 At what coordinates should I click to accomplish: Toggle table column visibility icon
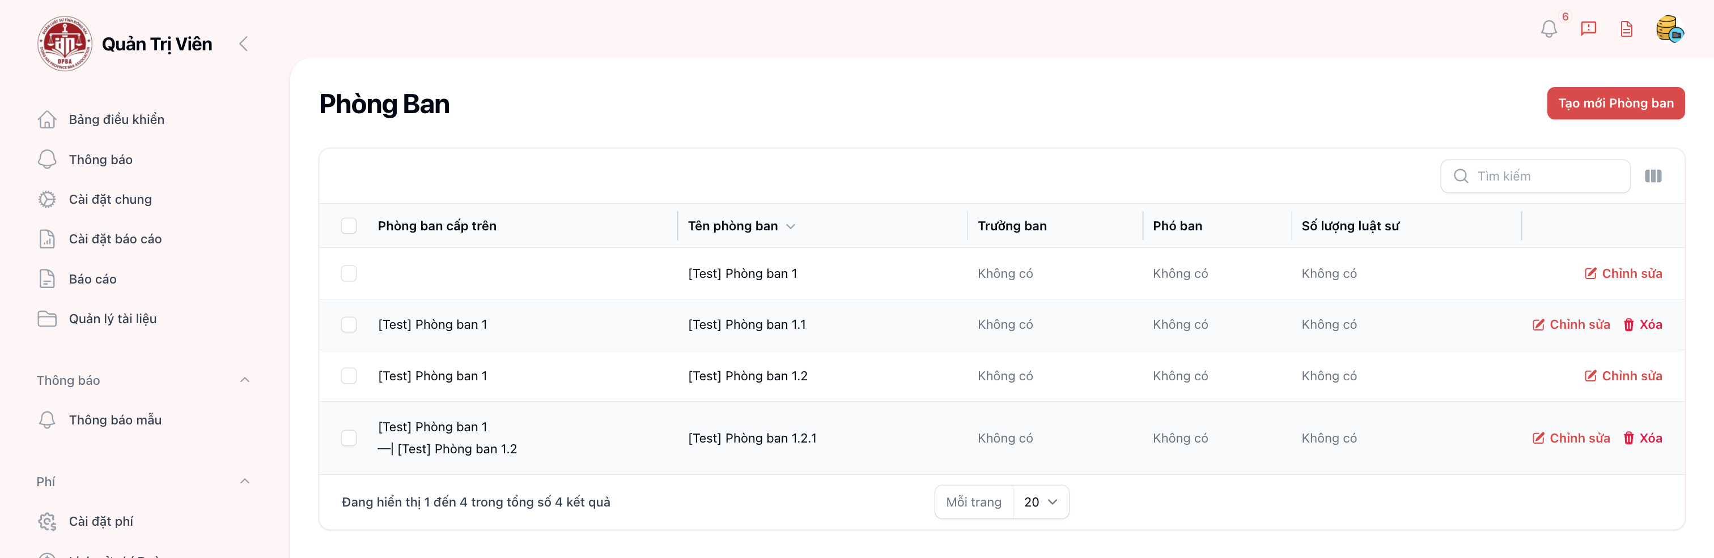click(1653, 176)
